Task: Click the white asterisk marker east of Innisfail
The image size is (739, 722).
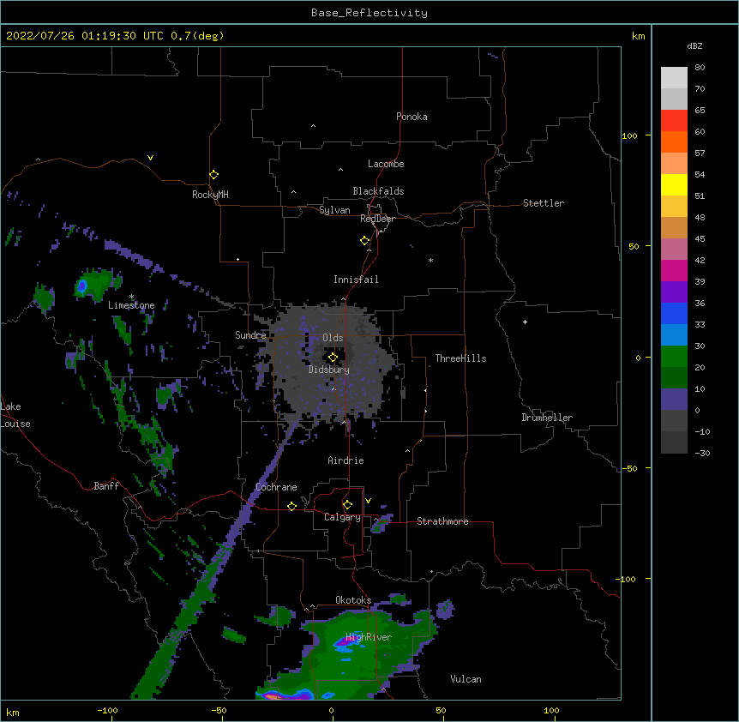Action: [430, 260]
